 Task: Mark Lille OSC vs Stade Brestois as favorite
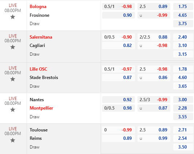[x=13, y=79]
